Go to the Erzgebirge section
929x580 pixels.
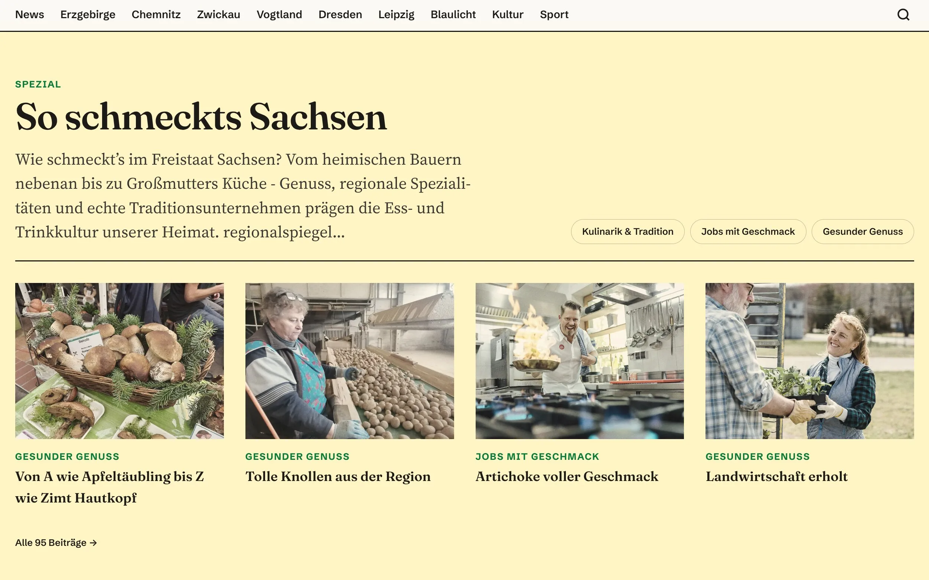(x=88, y=14)
